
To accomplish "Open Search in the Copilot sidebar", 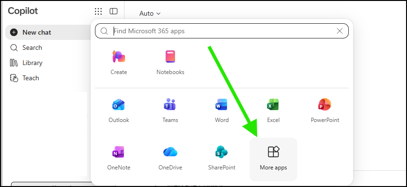I will (x=26, y=47).
